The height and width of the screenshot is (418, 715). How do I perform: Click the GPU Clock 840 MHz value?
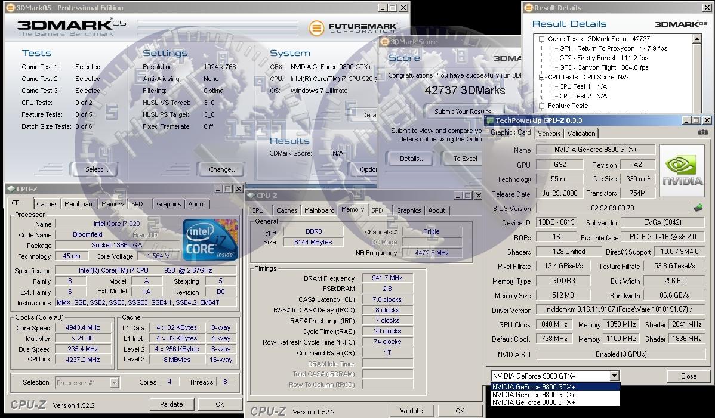point(554,324)
